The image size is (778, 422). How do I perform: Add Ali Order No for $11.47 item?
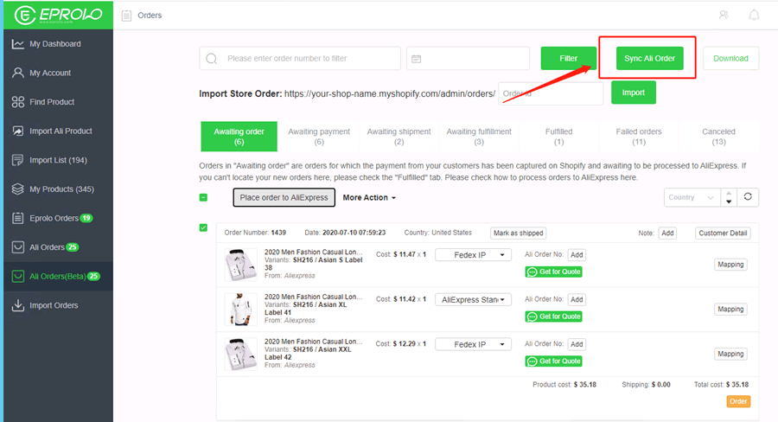coord(577,255)
